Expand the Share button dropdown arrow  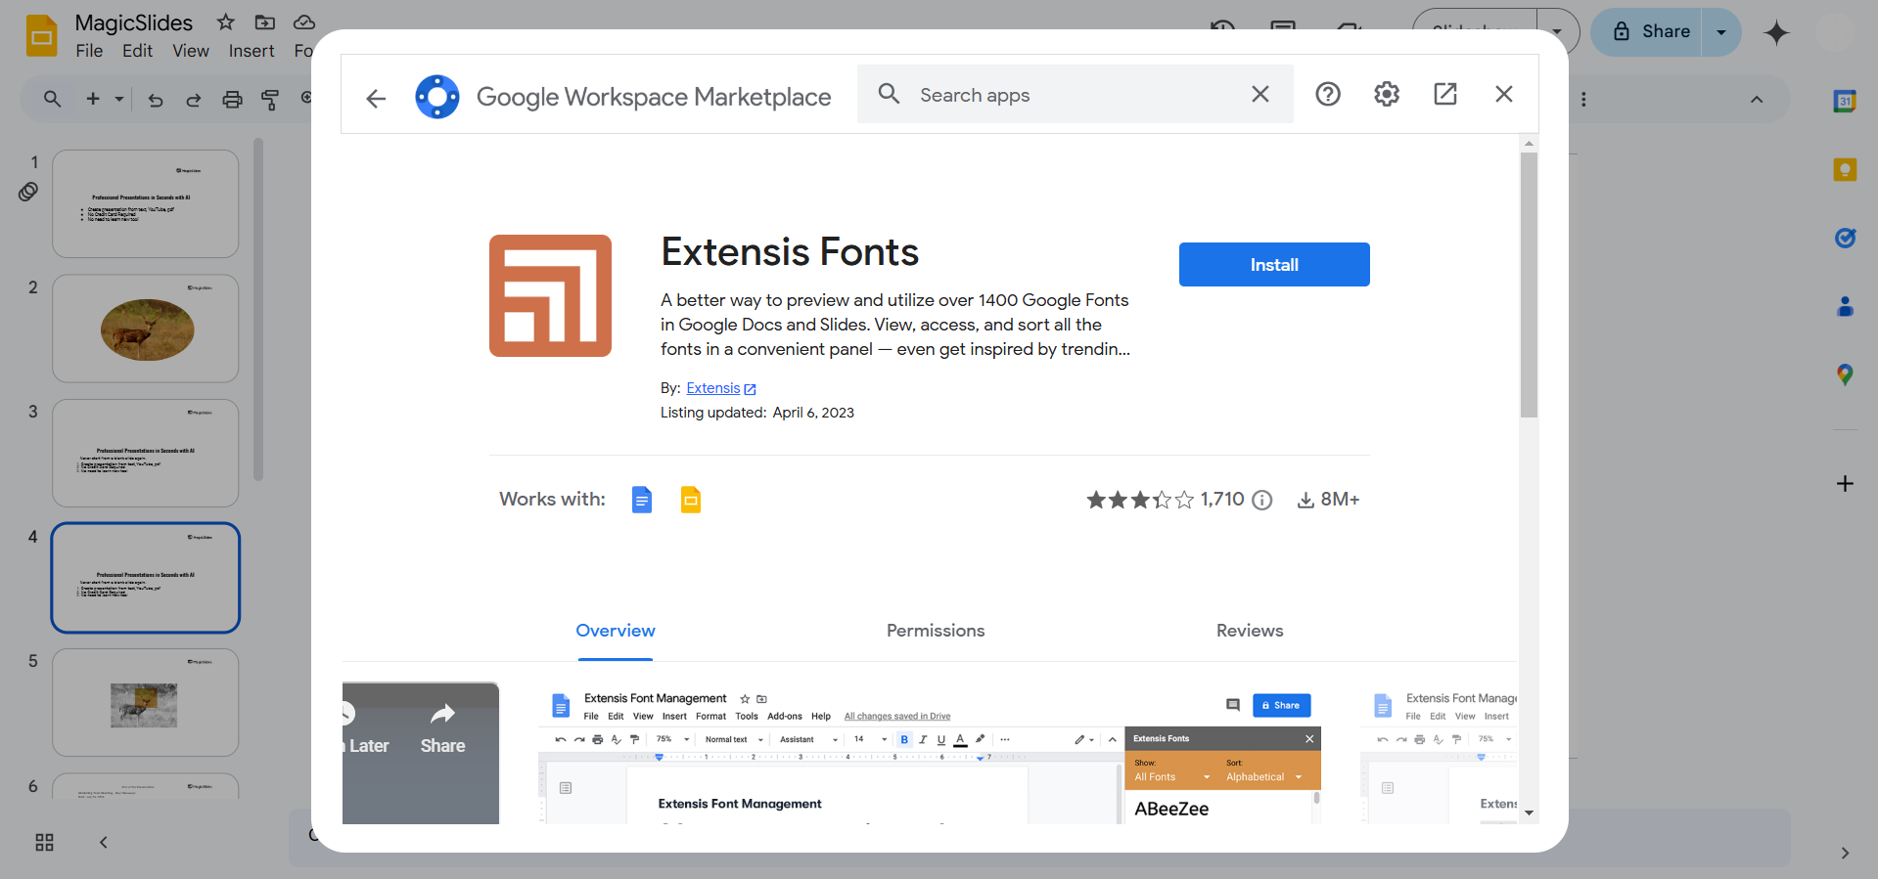click(1720, 32)
